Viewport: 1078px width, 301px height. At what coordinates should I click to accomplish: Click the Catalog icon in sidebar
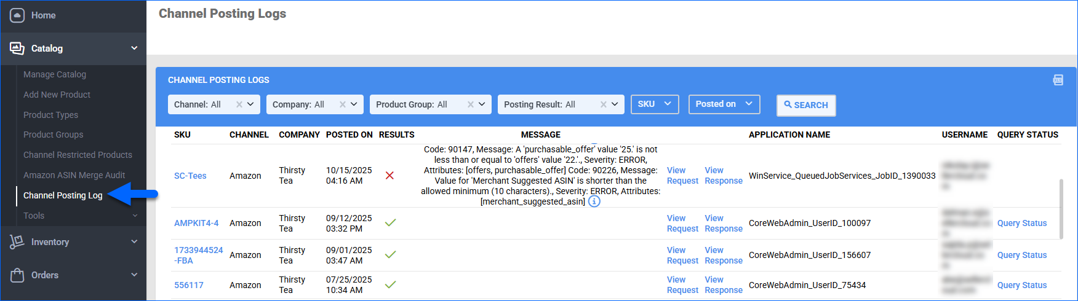tap(17, 49)
